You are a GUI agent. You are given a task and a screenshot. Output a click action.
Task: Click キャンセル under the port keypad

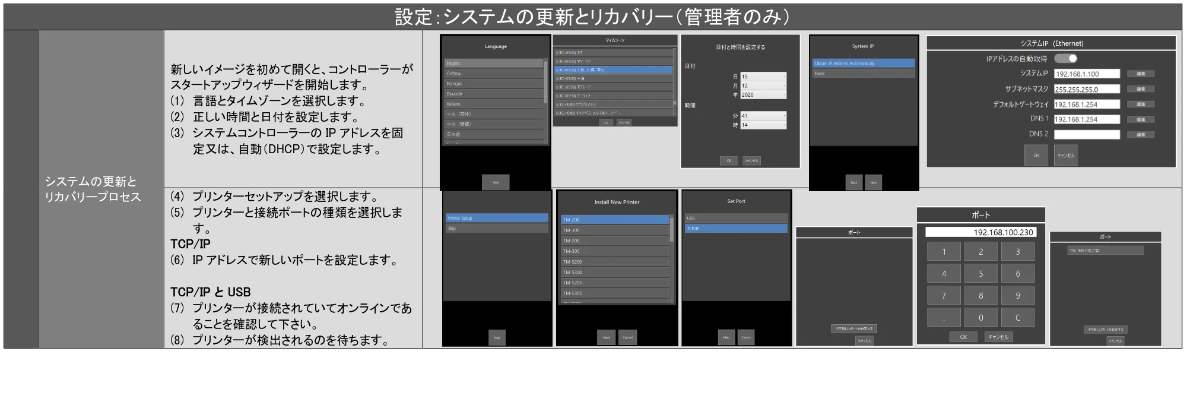(x=998, y=337)
